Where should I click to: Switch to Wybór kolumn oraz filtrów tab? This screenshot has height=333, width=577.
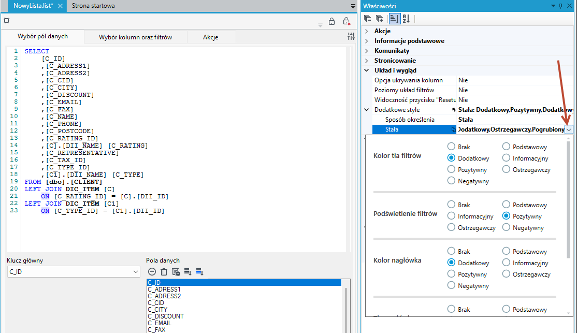click(x=135, y=37)
